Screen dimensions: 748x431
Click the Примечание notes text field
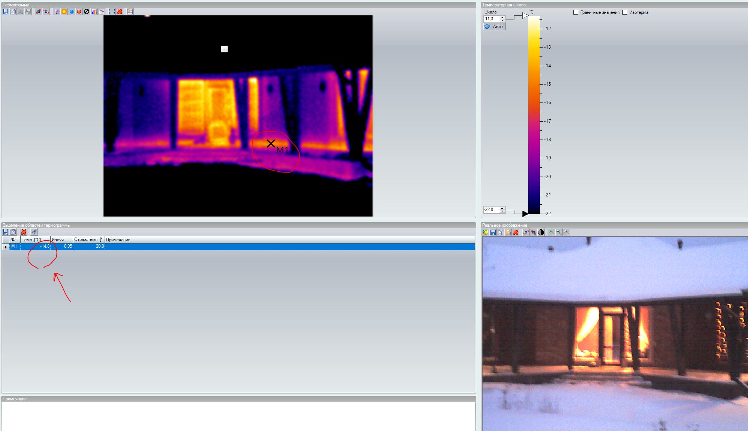238,416
